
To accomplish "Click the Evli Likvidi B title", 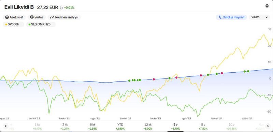I will tap(19, 7).
